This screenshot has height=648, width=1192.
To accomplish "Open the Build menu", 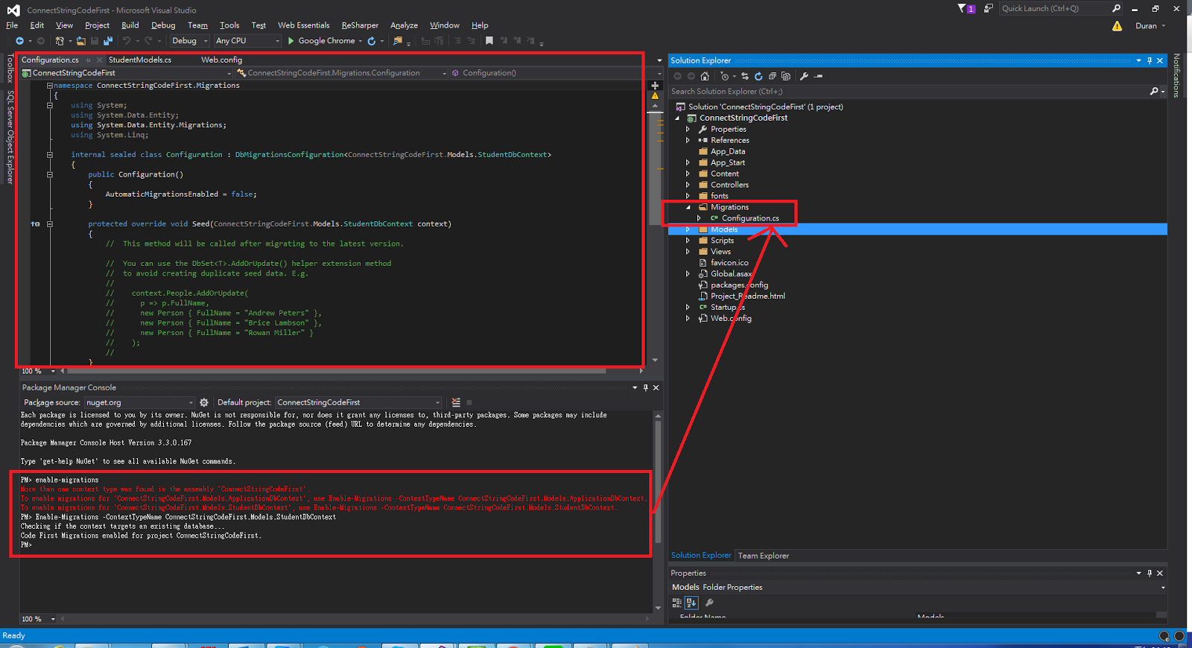I will point(130,25).
